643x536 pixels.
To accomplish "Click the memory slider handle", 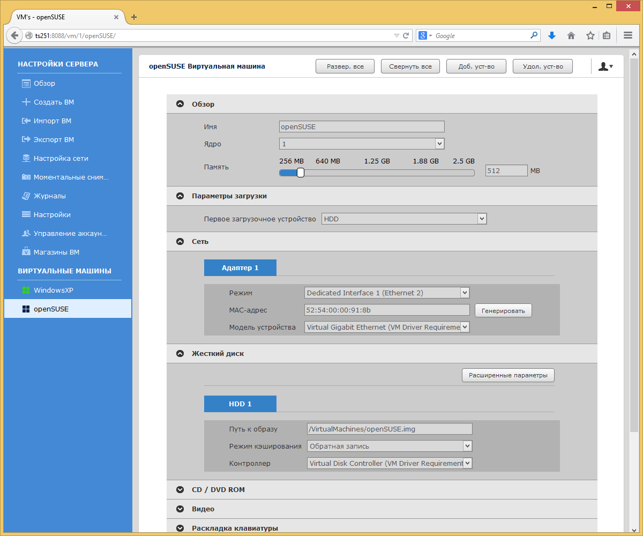I will click(x=301, y=173).
